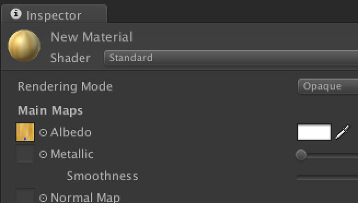Click the Metallic texture picker circle icon
The width and height of the screenshot is (358, 203).
coord(43,154)
